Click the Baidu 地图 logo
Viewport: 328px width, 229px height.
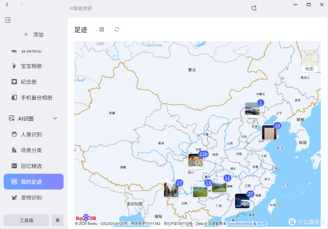coord(86,217)
